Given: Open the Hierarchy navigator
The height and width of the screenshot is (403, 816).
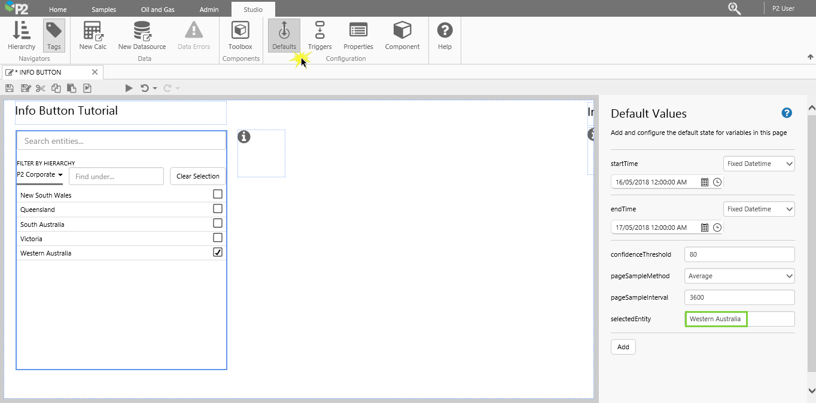Looking at the screenshot, I should click(22, 35).
